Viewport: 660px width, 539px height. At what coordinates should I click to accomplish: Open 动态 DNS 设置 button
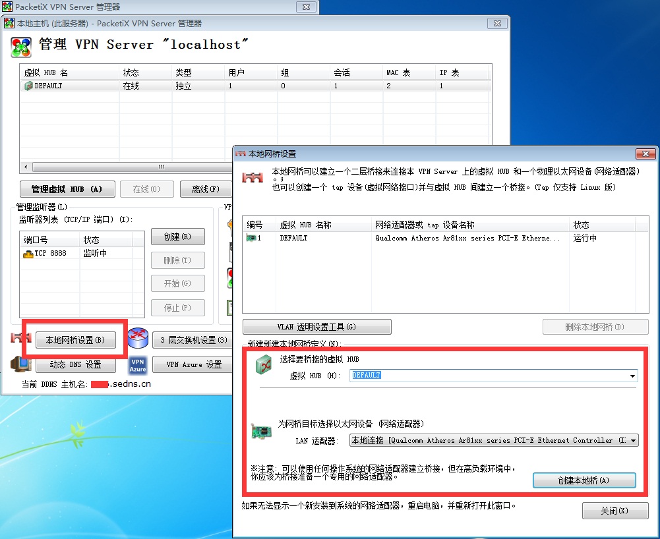point(75,364)
